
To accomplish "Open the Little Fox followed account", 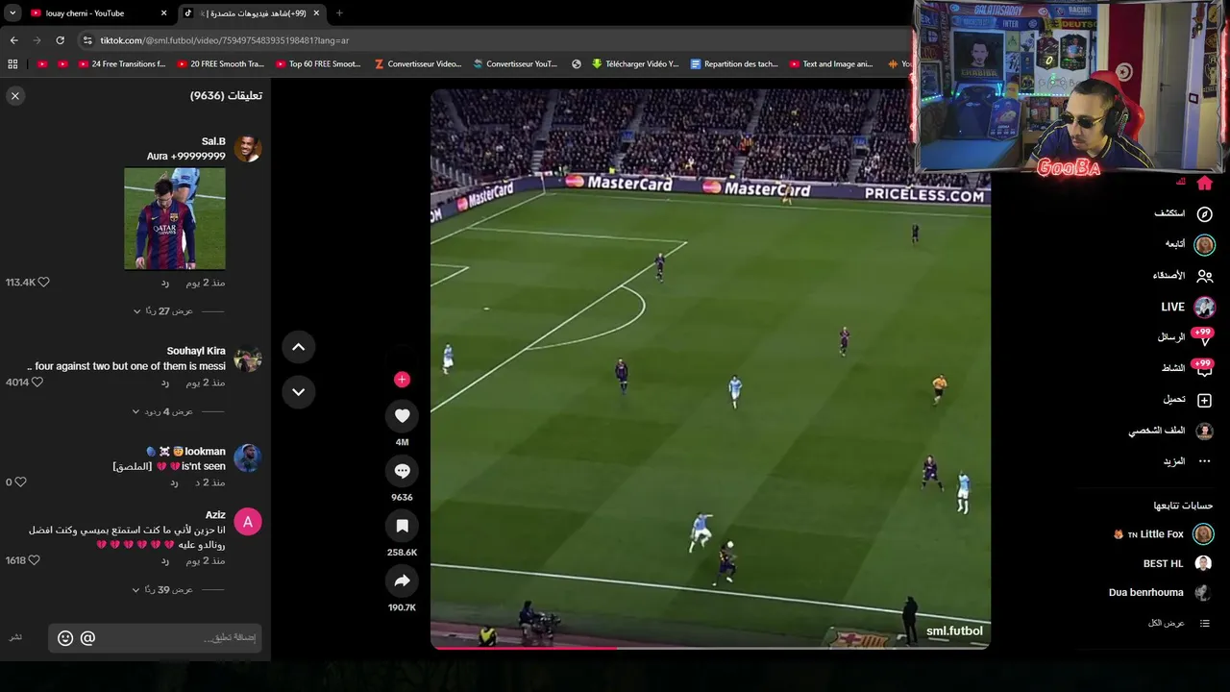I will pyautogui.click(x=1163, y=534).
